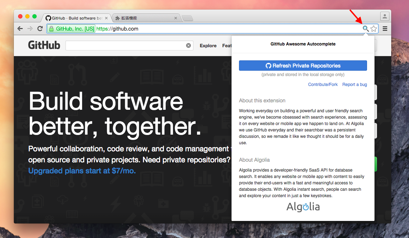Minimize the window with the yellow button
The width and height of the screenshot is (409, 238).
(x=27, y=16)
